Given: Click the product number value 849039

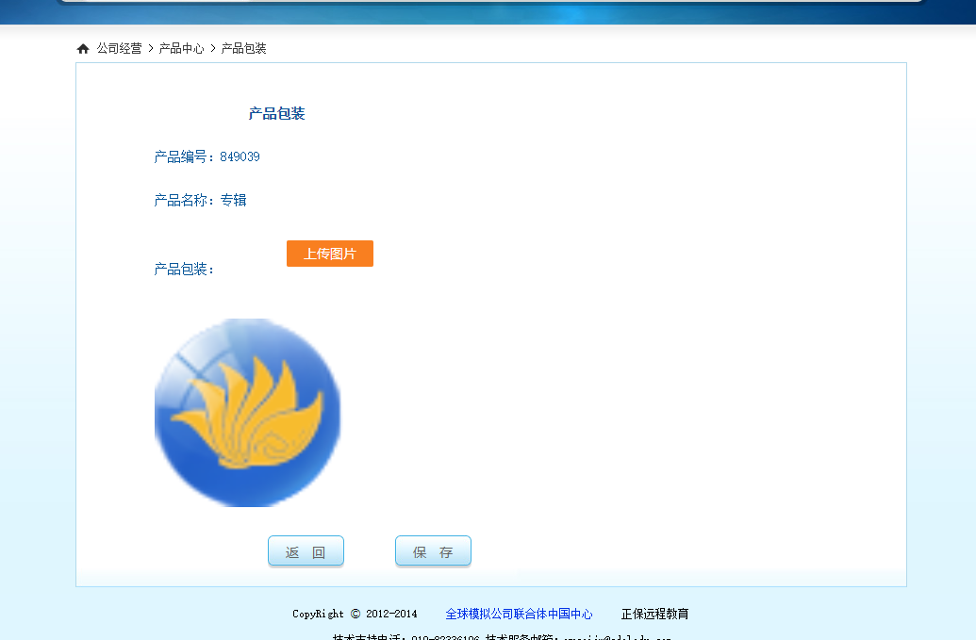Looking at the screenshot, I should pyautogui.click(x=240, y=157).
